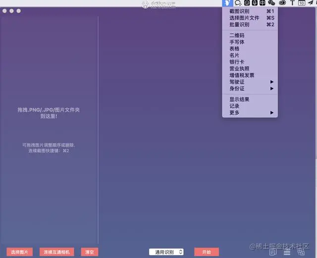
Task: Click the emoji face menu bar icon
Action: 247,3
